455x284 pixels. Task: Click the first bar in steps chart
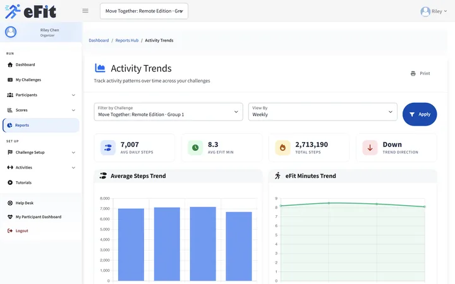(x=131, y=245)
